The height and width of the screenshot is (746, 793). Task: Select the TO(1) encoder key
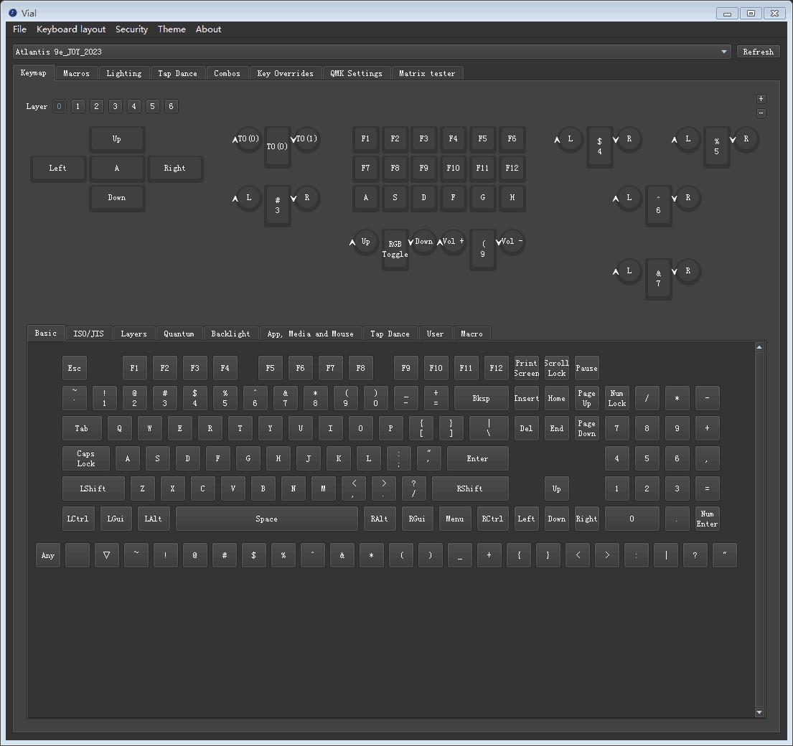pos(307,139)
